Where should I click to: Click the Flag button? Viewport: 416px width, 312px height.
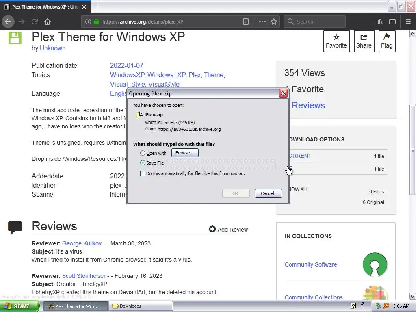click(x=387, y=41)
